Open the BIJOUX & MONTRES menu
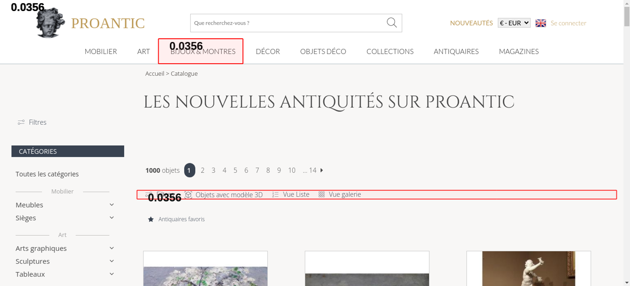Image resolution: width=630 pixels, height=286 pixels. coord(203,51)
